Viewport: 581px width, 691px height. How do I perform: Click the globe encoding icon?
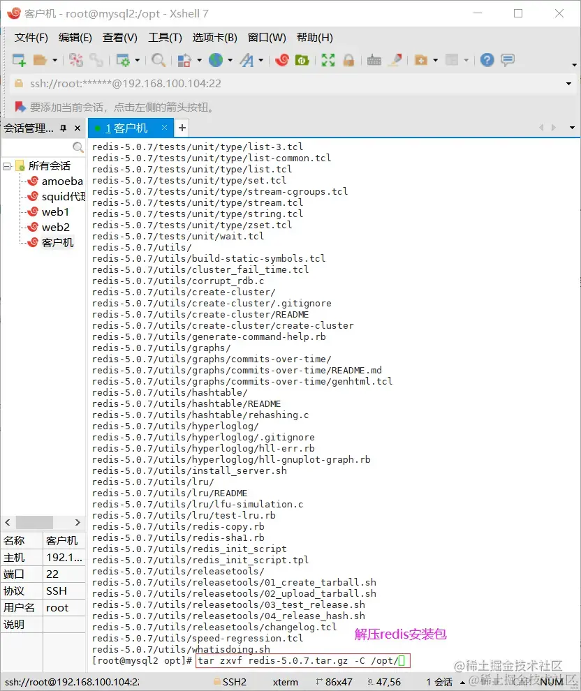pyautogui.click(x=216, y=60)
